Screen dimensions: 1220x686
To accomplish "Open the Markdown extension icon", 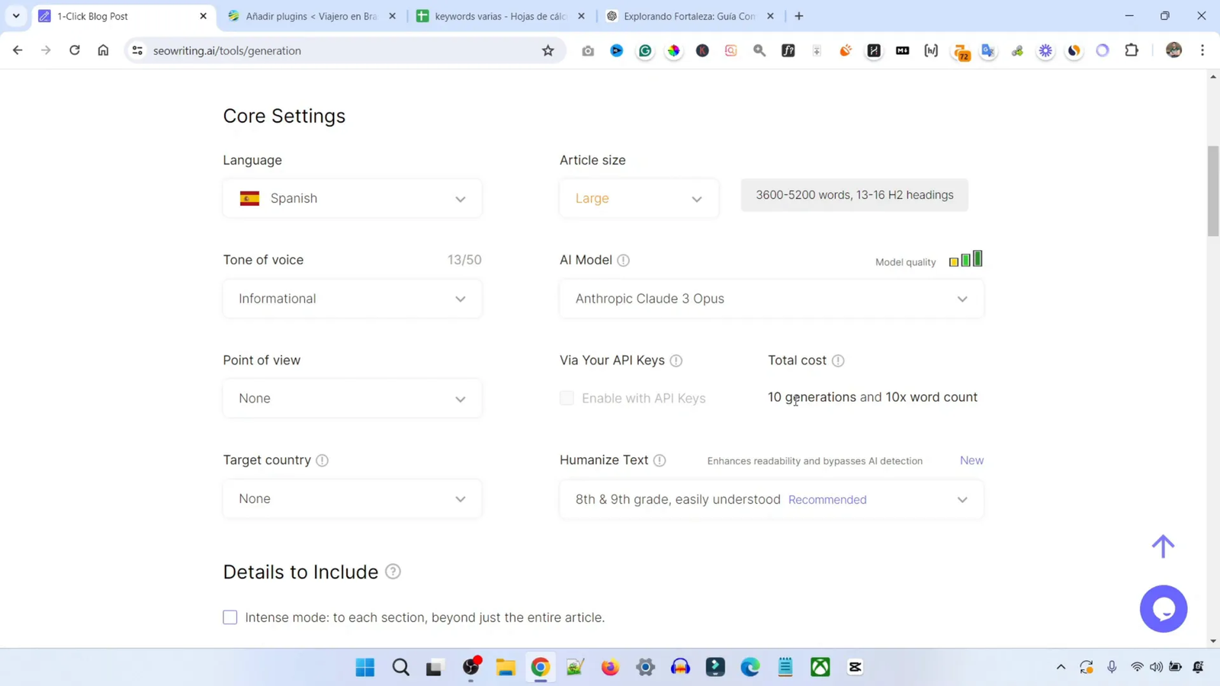I will 902,50.
